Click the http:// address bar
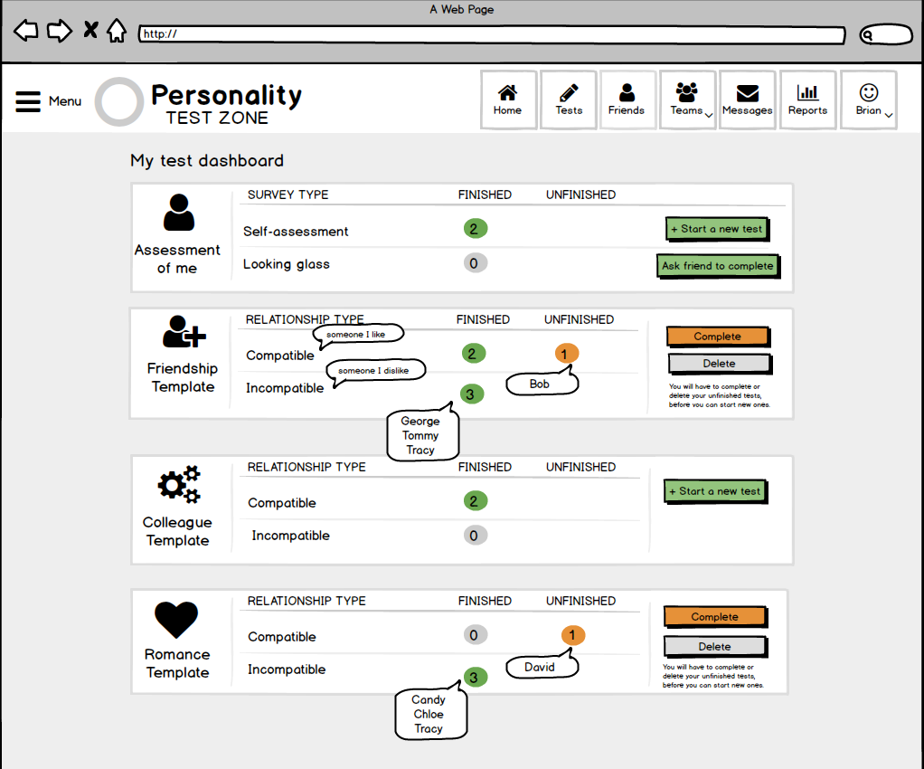924x769 pixels. click(x=492, y=34)
